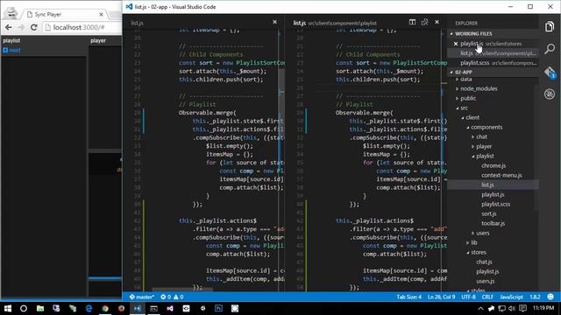Open Chrome from the taskbar
This screenshot has width=561, height=315.
tap(105, 308)
